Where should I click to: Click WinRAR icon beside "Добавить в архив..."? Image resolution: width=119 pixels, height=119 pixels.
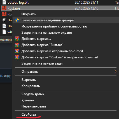pyautogui.click(x=17, y=39)
